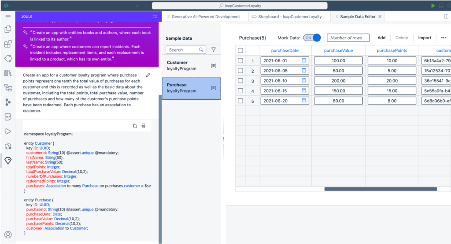The image size is (451, 244).
Task: Click the Import button
Action: (425, 38)
